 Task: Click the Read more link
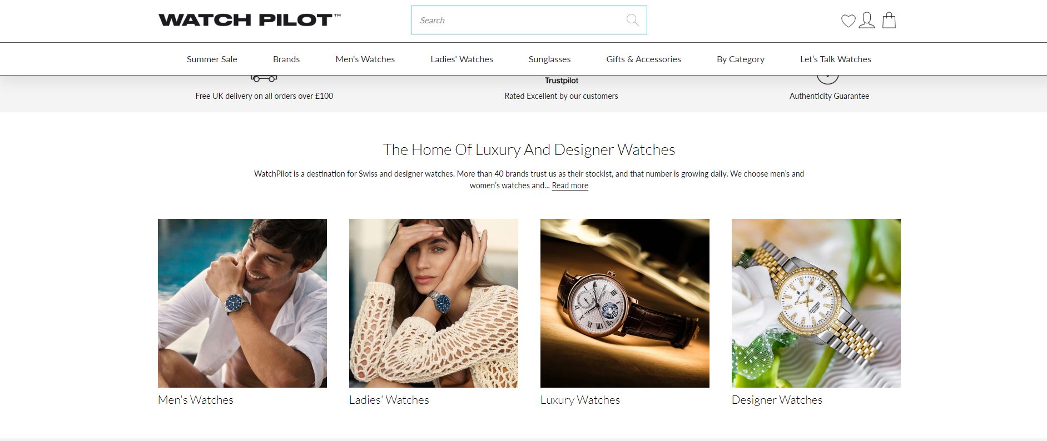(x=570, y=186)
